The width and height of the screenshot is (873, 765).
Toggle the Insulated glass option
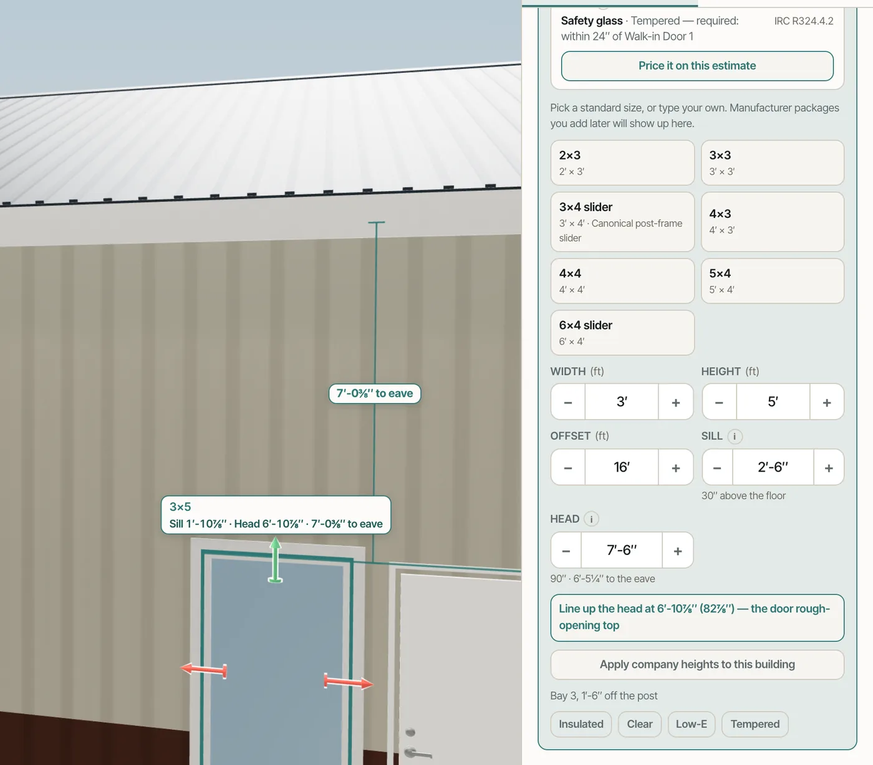[x=581, y=724]
